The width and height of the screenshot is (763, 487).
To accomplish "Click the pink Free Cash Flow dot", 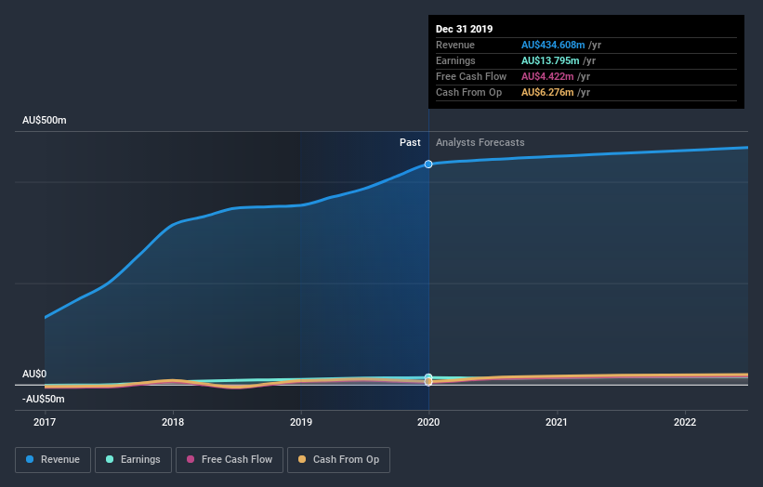I will pyautogui.click(x=191, y=459).
